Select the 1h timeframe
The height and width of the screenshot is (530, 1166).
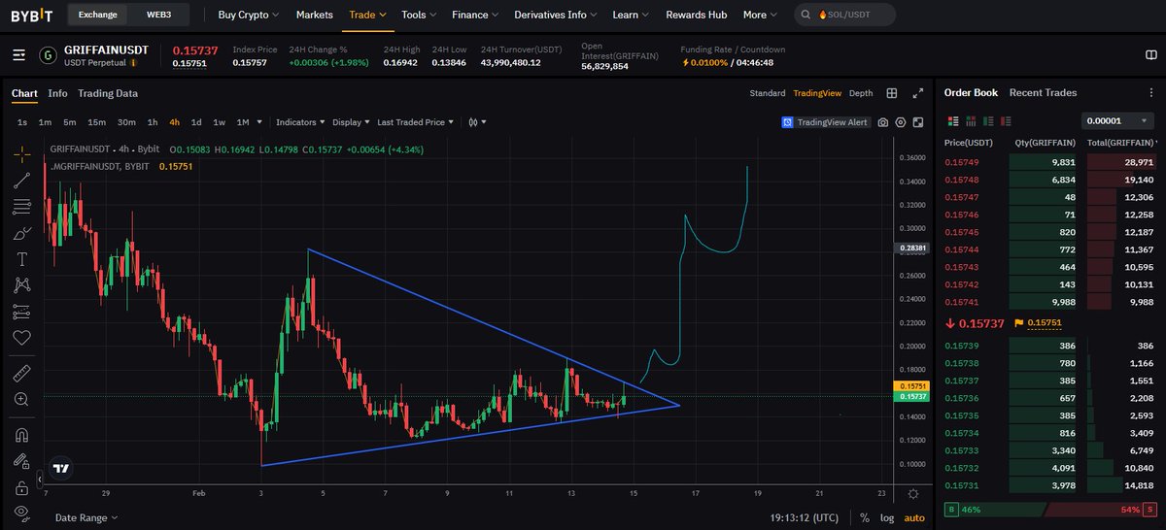point(153,122)
